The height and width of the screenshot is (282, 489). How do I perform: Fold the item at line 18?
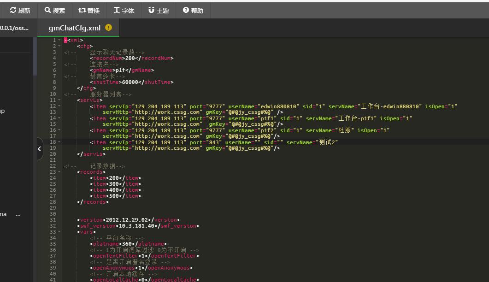[59, 142]
